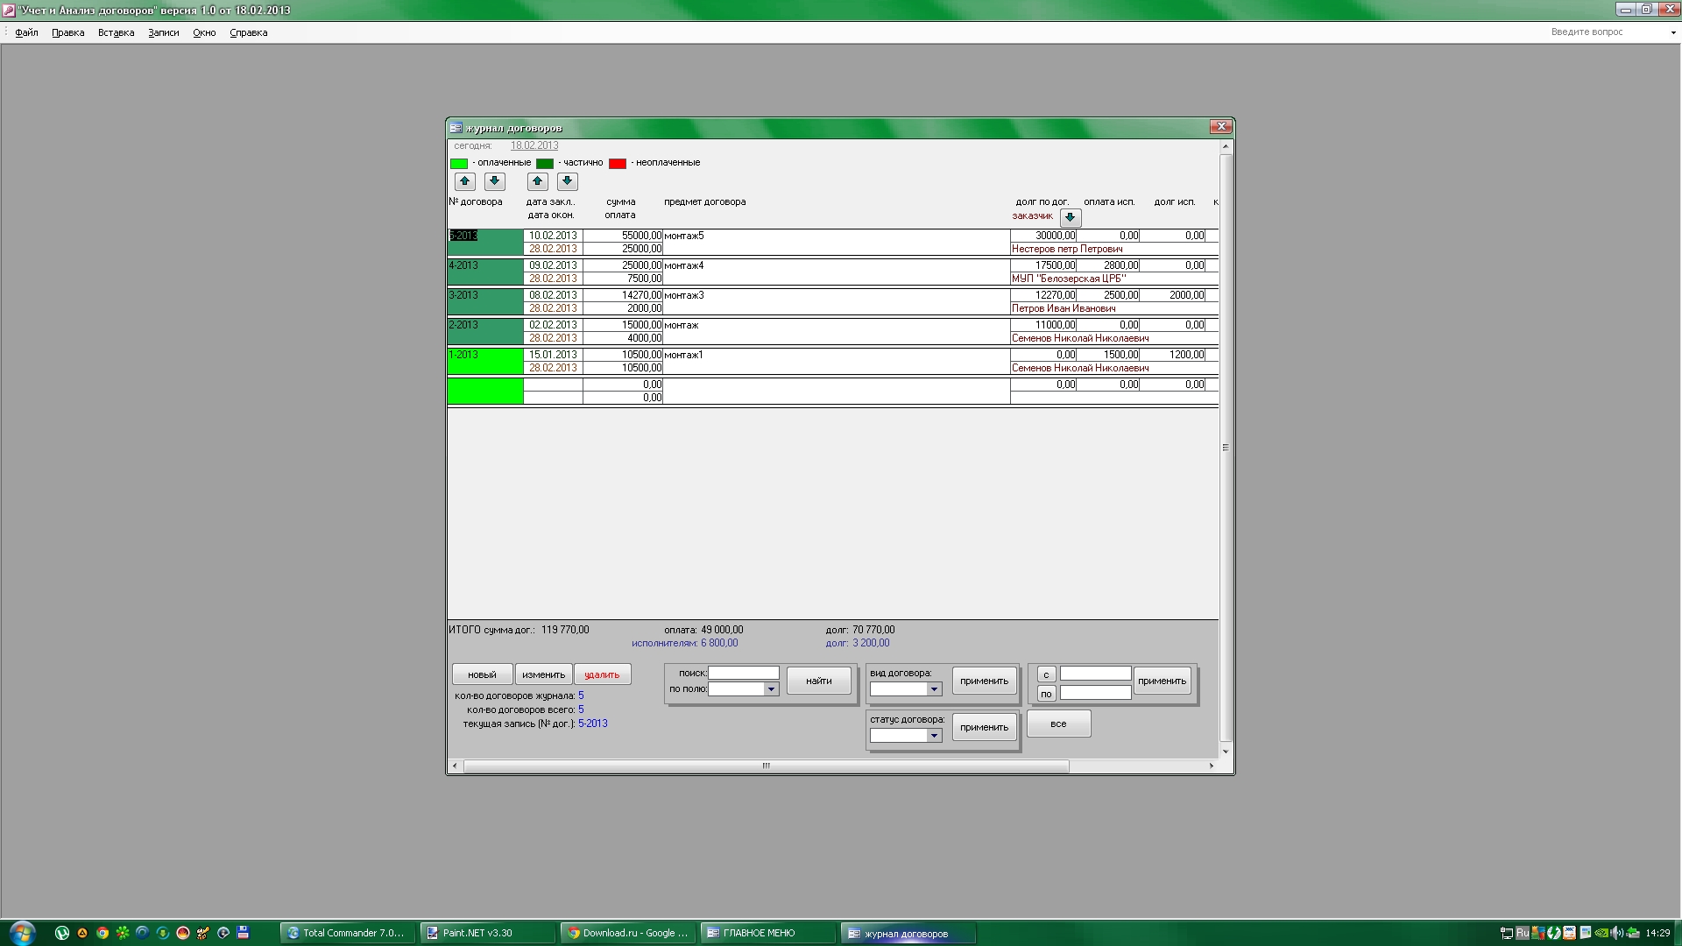Expand the по полю dropdown
Screen dimensions: 1682x946
click(x=771, y=689)
